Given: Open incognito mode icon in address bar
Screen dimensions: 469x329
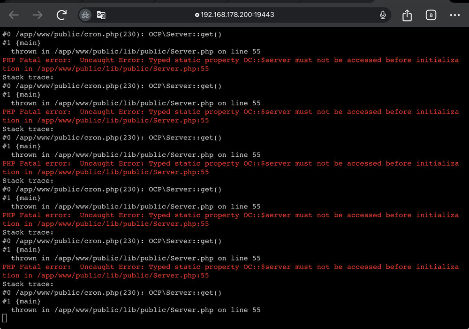Looking at the screenshot, I should click(85, 15).
